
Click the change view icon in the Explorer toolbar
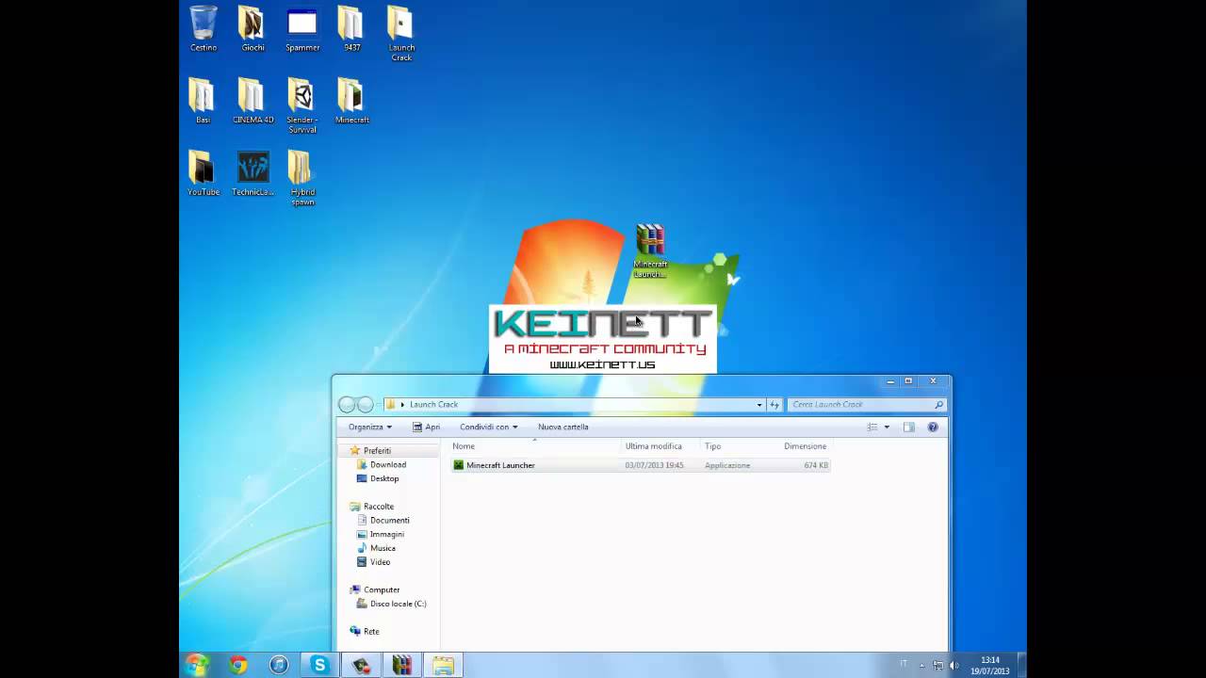(x=872, y=428)
